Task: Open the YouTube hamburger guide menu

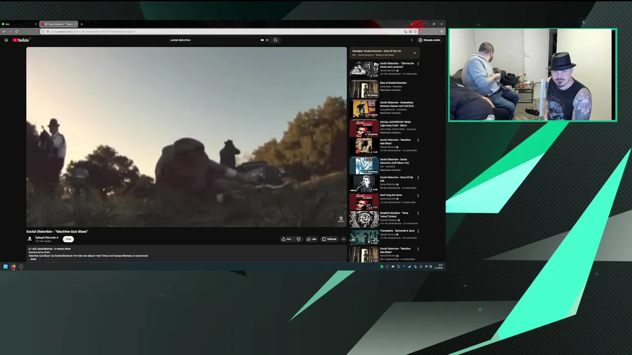Action: (6, 40)
